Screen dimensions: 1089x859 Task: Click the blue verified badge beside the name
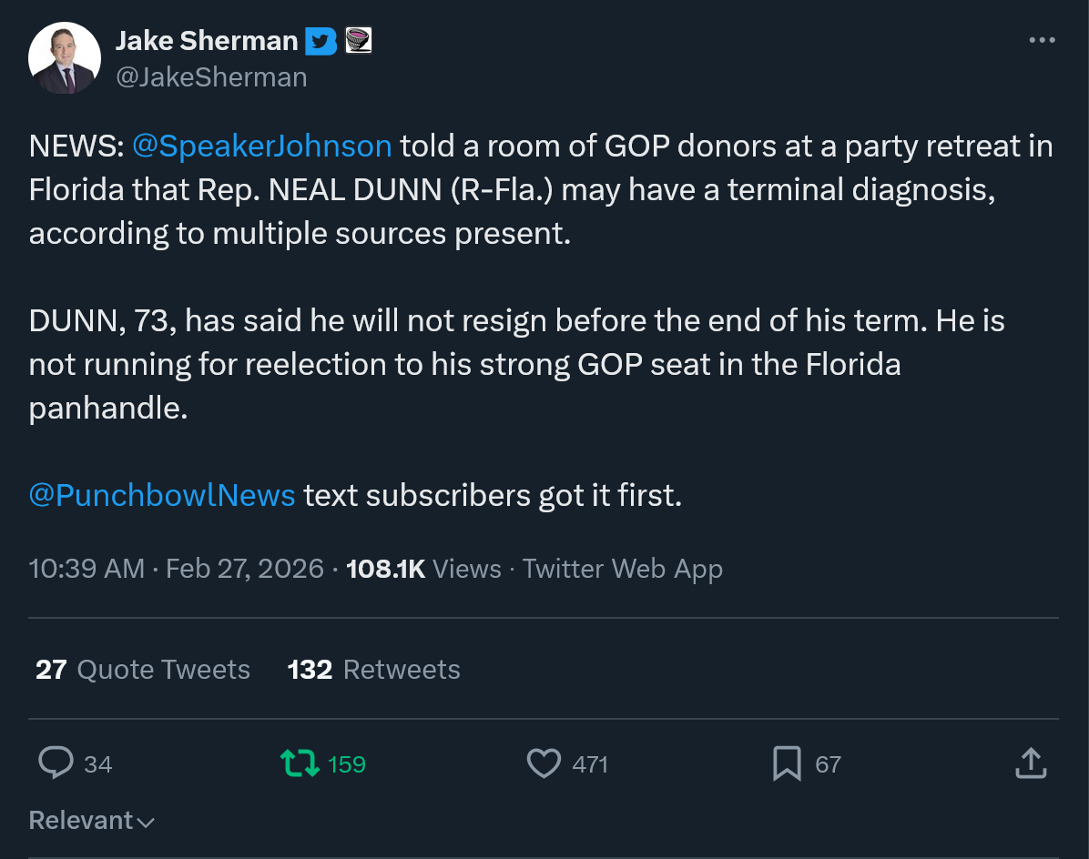click(x=321, y=41)
